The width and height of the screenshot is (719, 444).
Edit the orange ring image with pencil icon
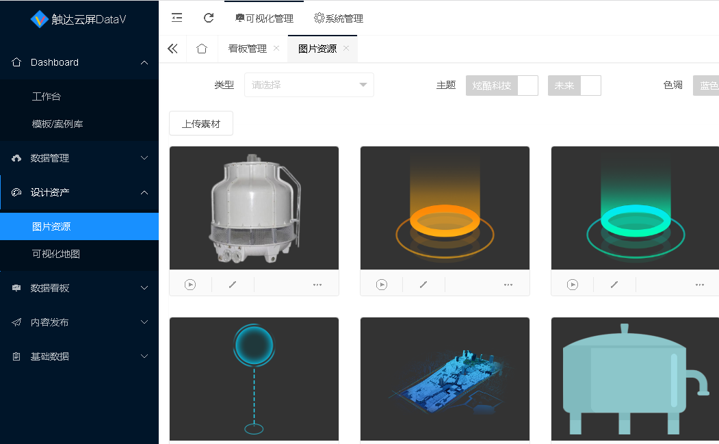(423, 285)
